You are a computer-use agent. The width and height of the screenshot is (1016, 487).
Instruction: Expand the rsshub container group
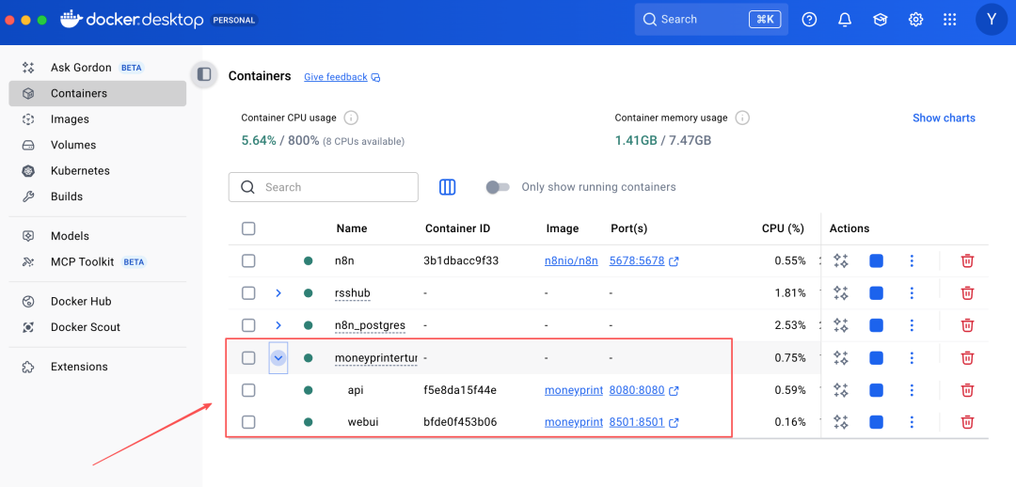coord(278,293)
